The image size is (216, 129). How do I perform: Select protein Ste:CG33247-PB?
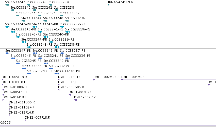pyautogui.click(x=18, y=51)
